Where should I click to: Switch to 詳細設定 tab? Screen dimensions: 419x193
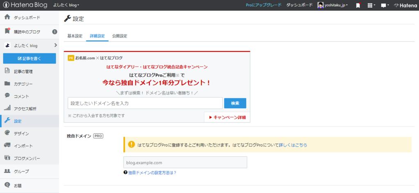point(97,36)
